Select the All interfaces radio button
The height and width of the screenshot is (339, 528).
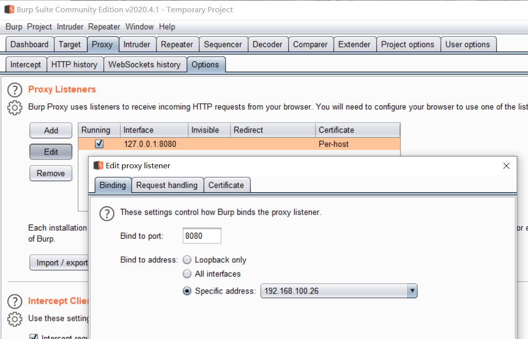tap(187, 274)
